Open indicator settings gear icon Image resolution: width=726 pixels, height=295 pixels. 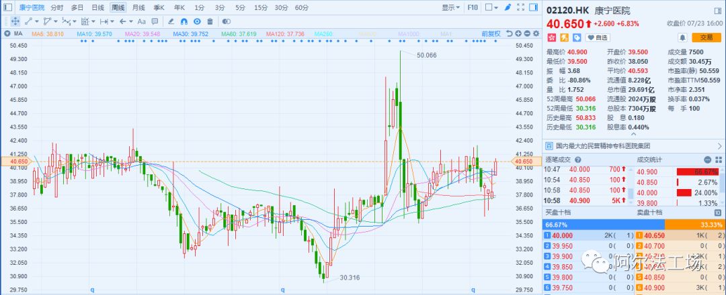[536, 34]
